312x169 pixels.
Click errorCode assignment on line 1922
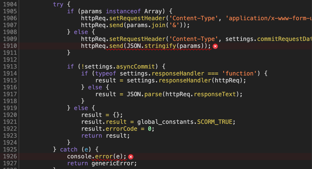(121, 129)
